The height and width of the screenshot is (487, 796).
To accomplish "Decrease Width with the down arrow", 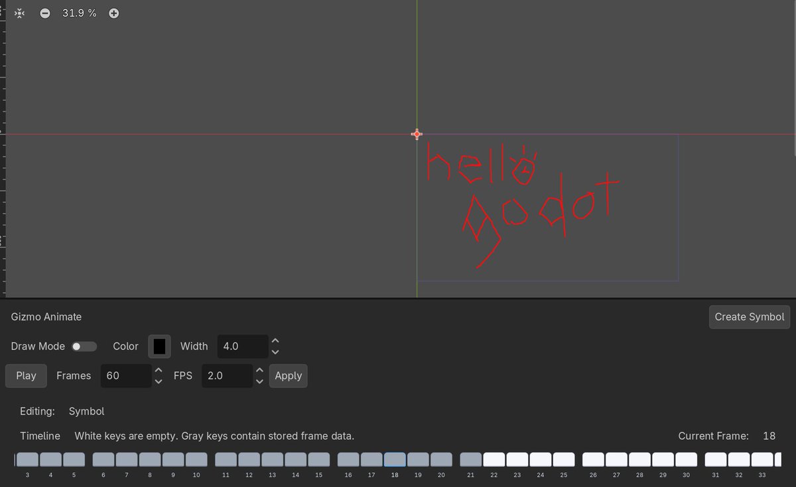I will tap(275, 352).
